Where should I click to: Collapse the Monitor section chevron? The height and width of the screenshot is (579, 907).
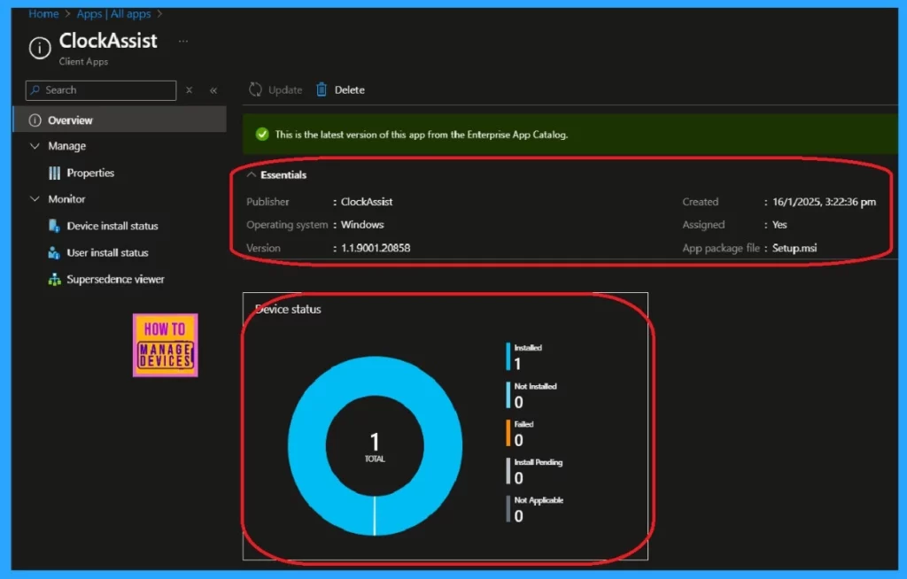pyautogui.click(x=35, y=198)
